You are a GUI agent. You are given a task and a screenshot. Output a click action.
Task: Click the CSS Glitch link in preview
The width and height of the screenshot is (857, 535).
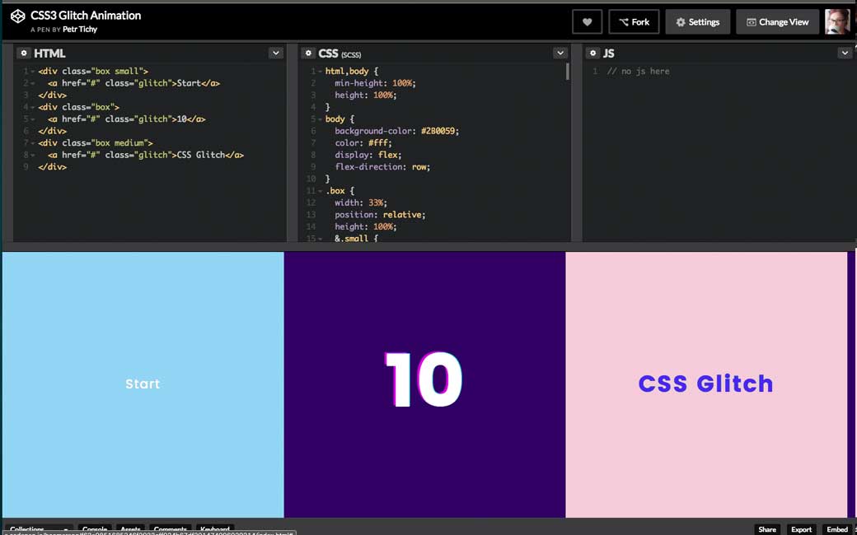[x=705, y=384]
